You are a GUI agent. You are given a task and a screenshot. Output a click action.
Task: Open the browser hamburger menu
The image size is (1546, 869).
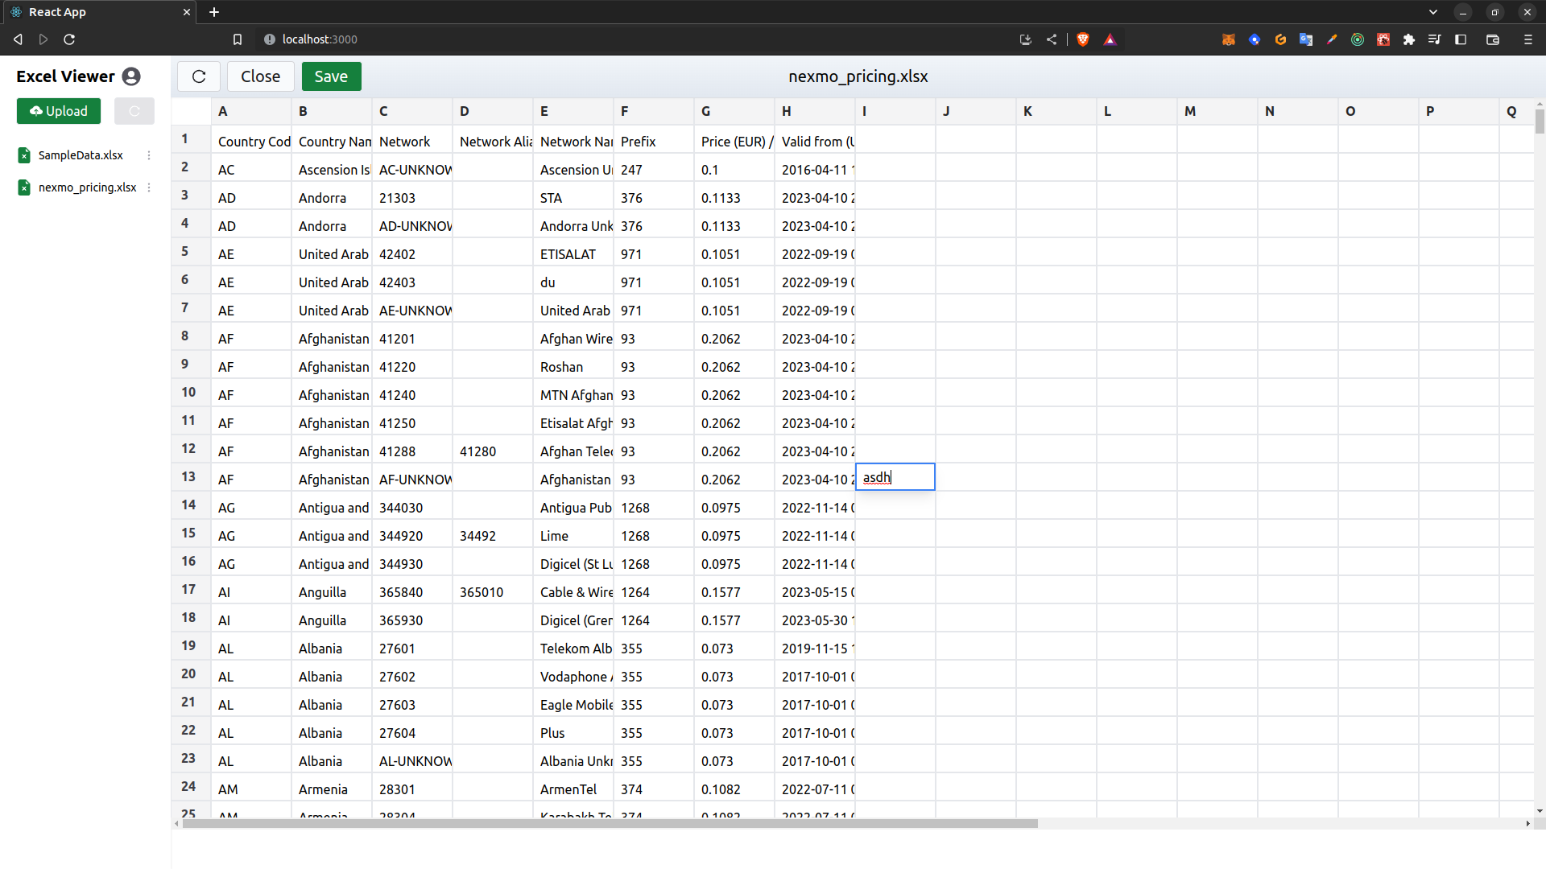coord(1527,39)
